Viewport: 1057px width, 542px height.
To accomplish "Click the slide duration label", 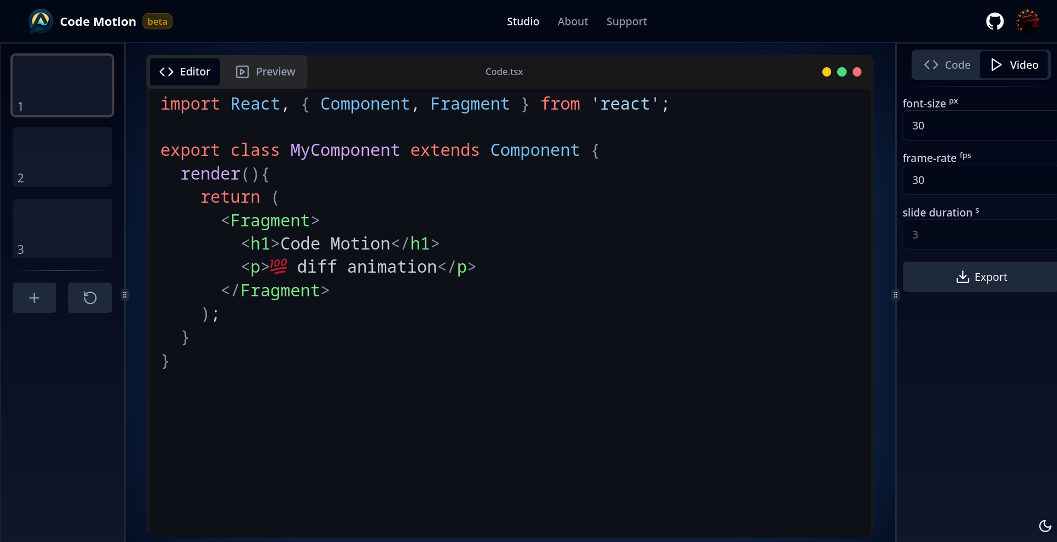I will [940, 212].
